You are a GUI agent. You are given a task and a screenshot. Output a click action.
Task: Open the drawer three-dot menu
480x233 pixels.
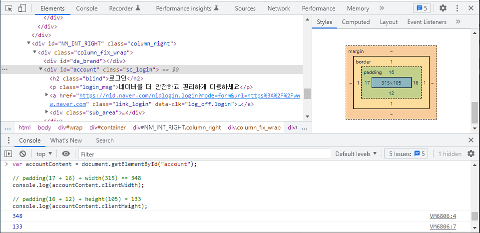pos(8,140)
